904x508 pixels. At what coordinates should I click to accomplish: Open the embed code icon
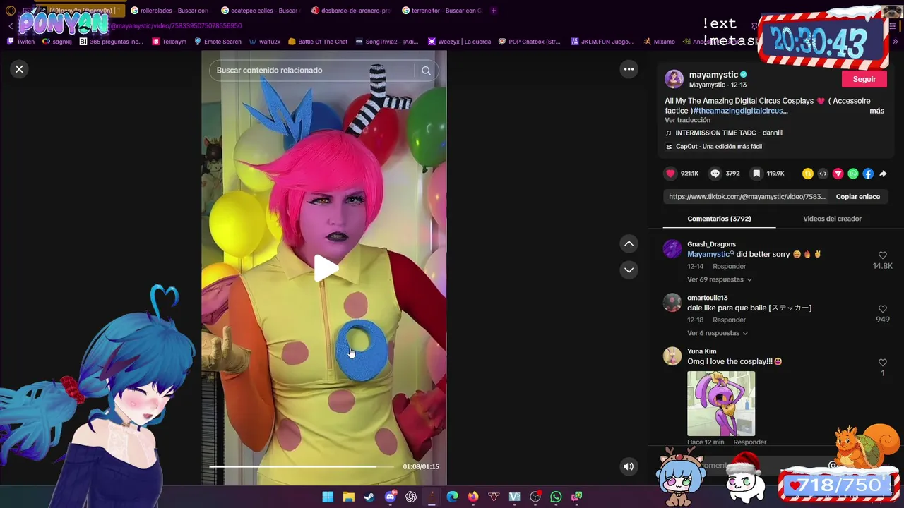[823, 174]
